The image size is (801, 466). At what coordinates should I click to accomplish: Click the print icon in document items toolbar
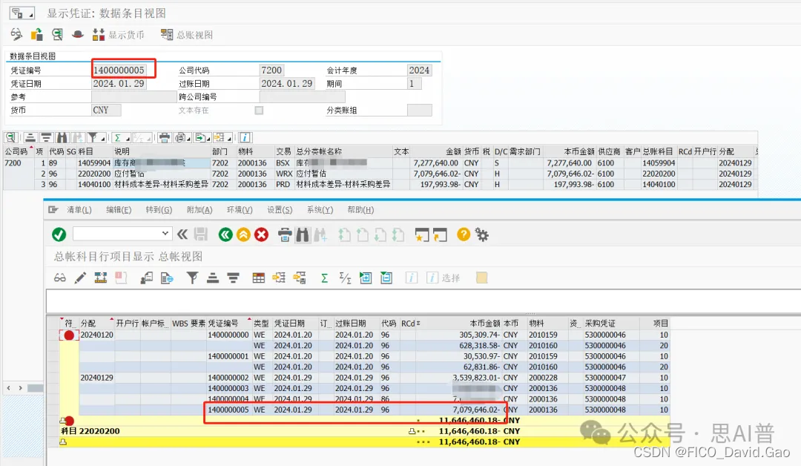[164, 137]
